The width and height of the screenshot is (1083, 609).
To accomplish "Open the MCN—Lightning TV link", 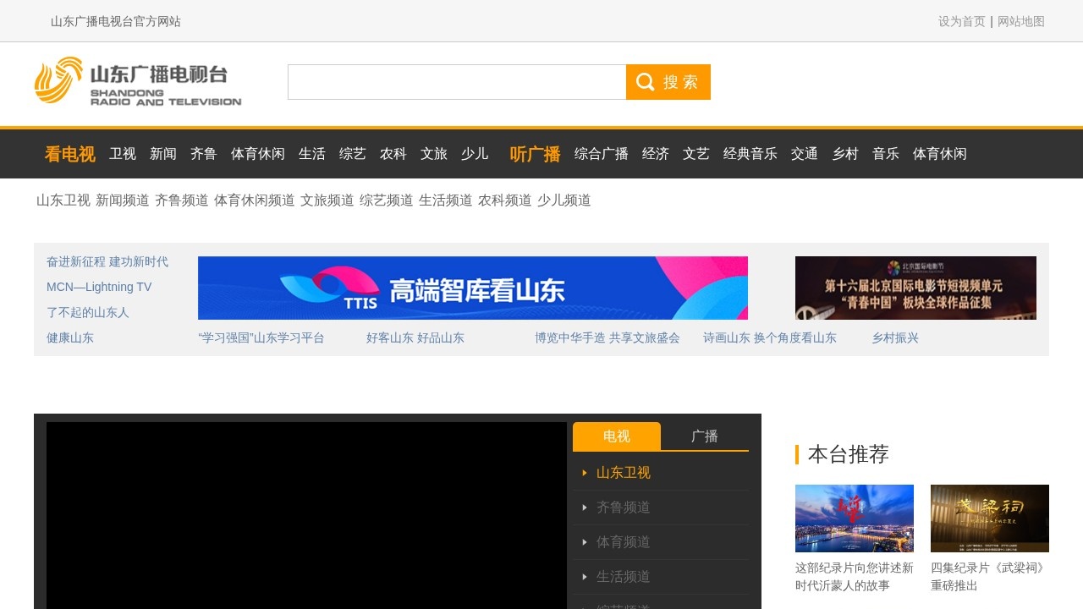I will tap(99, 287).
